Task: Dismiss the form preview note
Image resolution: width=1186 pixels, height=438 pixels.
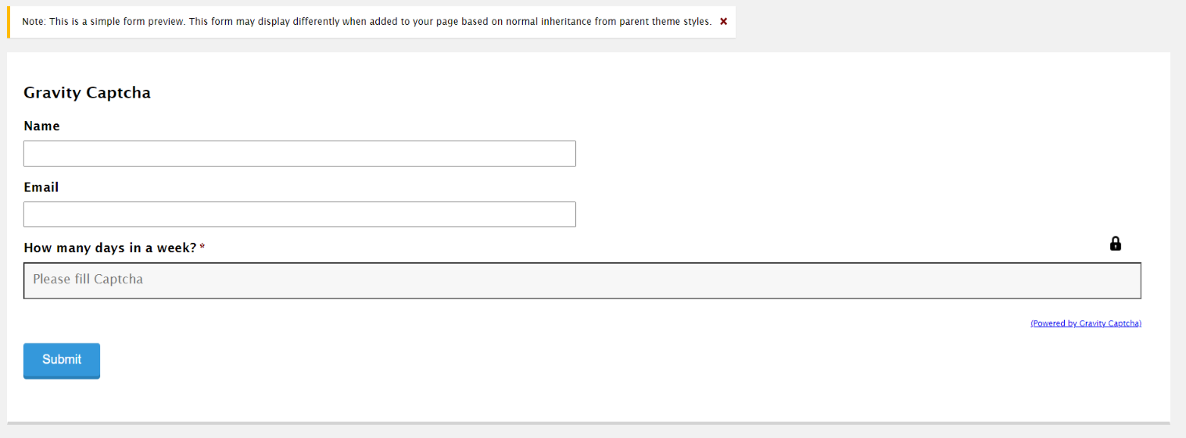Action: 723,22
